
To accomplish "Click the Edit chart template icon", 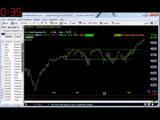I will [x=53, y=32].
